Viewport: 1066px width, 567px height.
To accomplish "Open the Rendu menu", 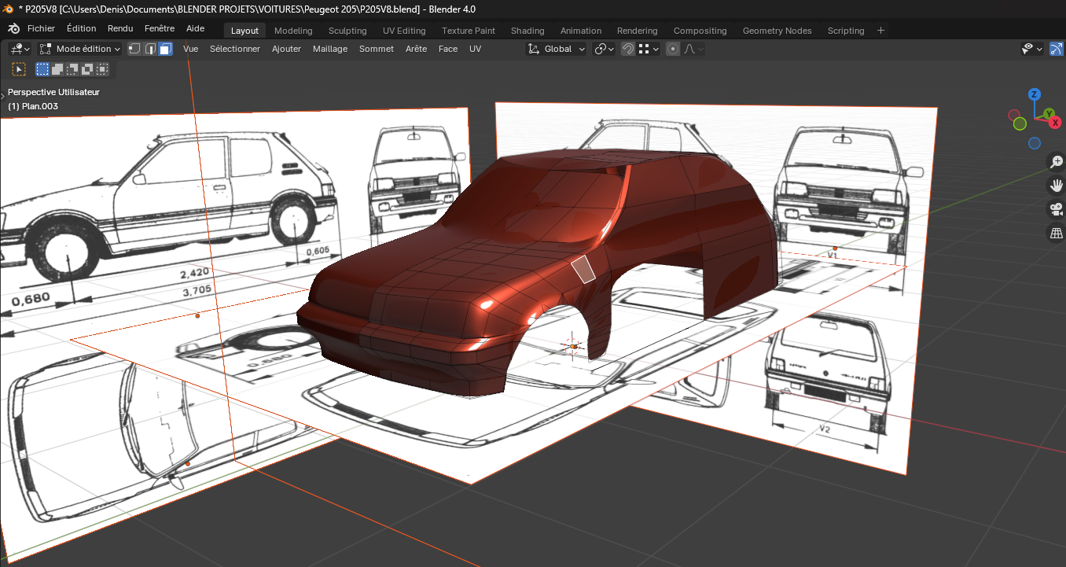I will pos(120,28).
